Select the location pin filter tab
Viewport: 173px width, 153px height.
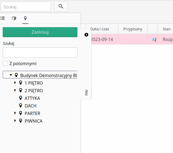(25, 18)
